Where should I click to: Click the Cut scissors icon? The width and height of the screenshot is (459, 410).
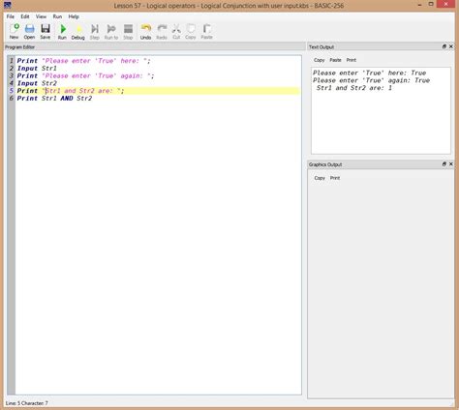point(176,32)
